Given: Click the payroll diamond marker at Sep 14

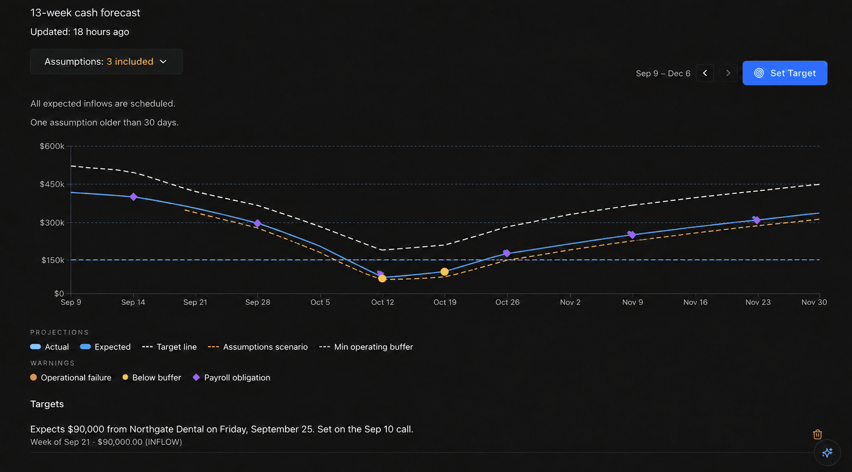Looking at the screenshot, I should [133, 197].
